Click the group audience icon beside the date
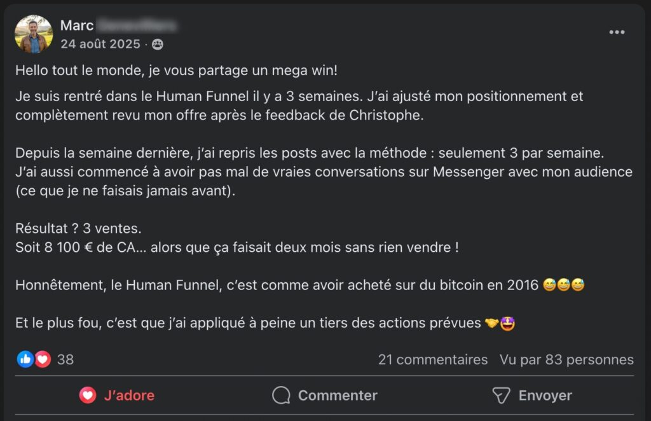The image size is (651, 421). [157, 45]
